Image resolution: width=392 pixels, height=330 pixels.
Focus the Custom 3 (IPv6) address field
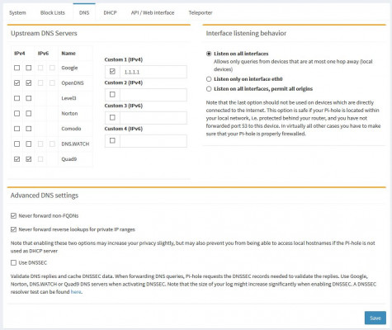point(153,118)
